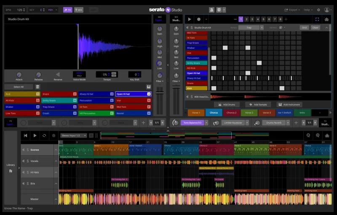Select the Intro scene
This screenshot has width=337, height=215.
(x=302, y=113)
